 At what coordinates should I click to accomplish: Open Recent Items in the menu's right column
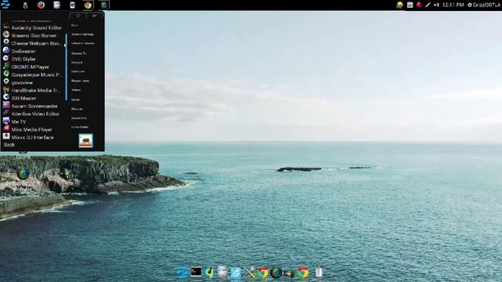[80, 81]
